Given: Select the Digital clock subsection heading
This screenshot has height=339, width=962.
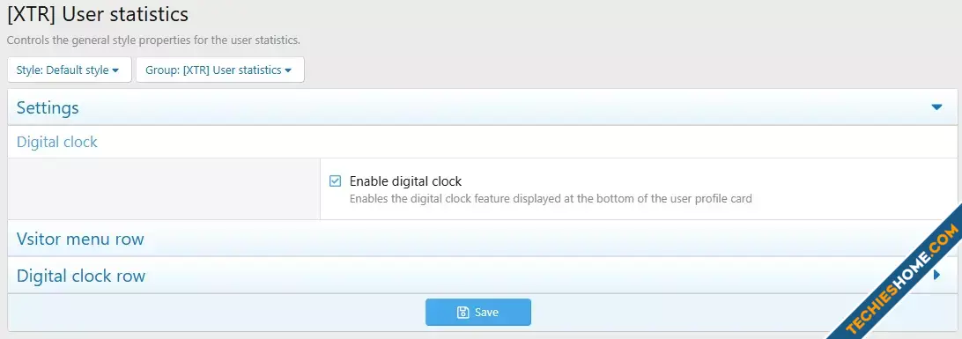Looking at the screenshot, I should 57,143.
